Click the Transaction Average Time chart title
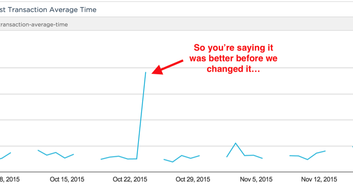Viewport: 353px width, 188px height. point(48,9)
